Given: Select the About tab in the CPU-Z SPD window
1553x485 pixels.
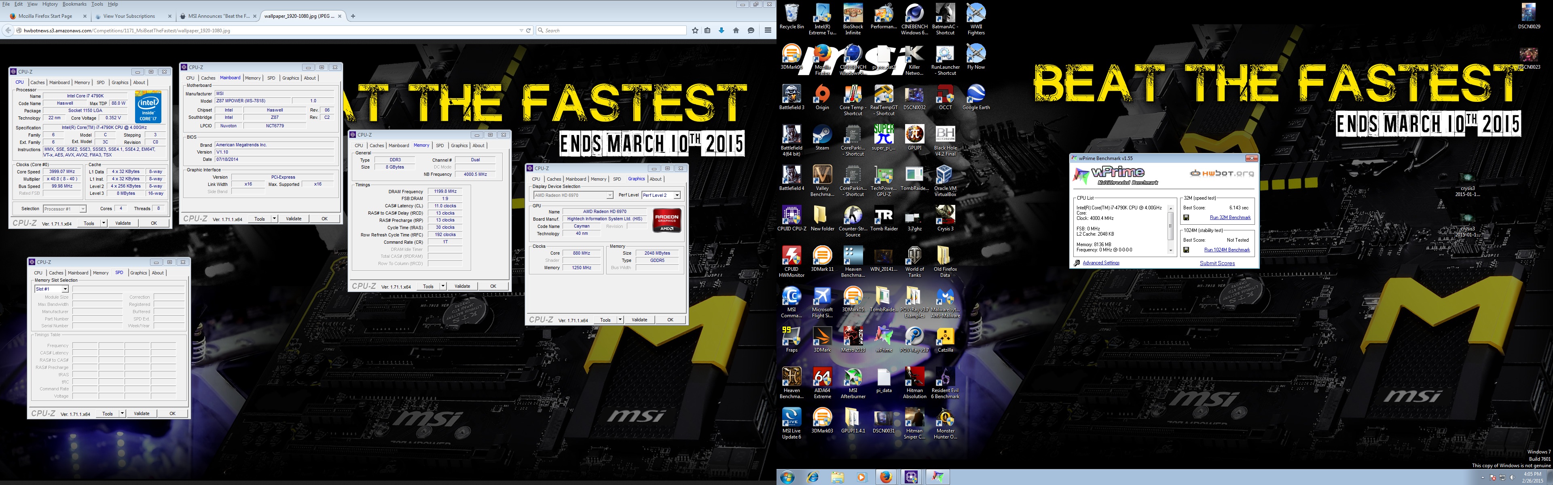Looking at the screenshot, I should tap(158, 273).
